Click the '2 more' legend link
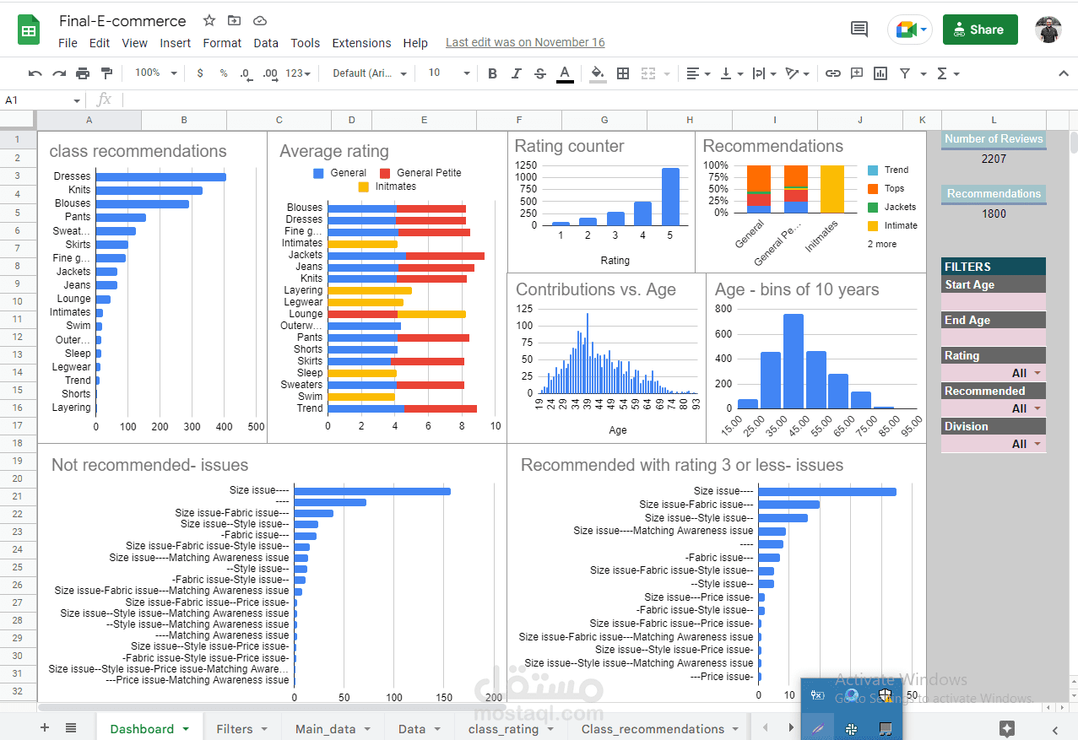Viewport: 1078px width, 740px height. [x=882, y=244]
